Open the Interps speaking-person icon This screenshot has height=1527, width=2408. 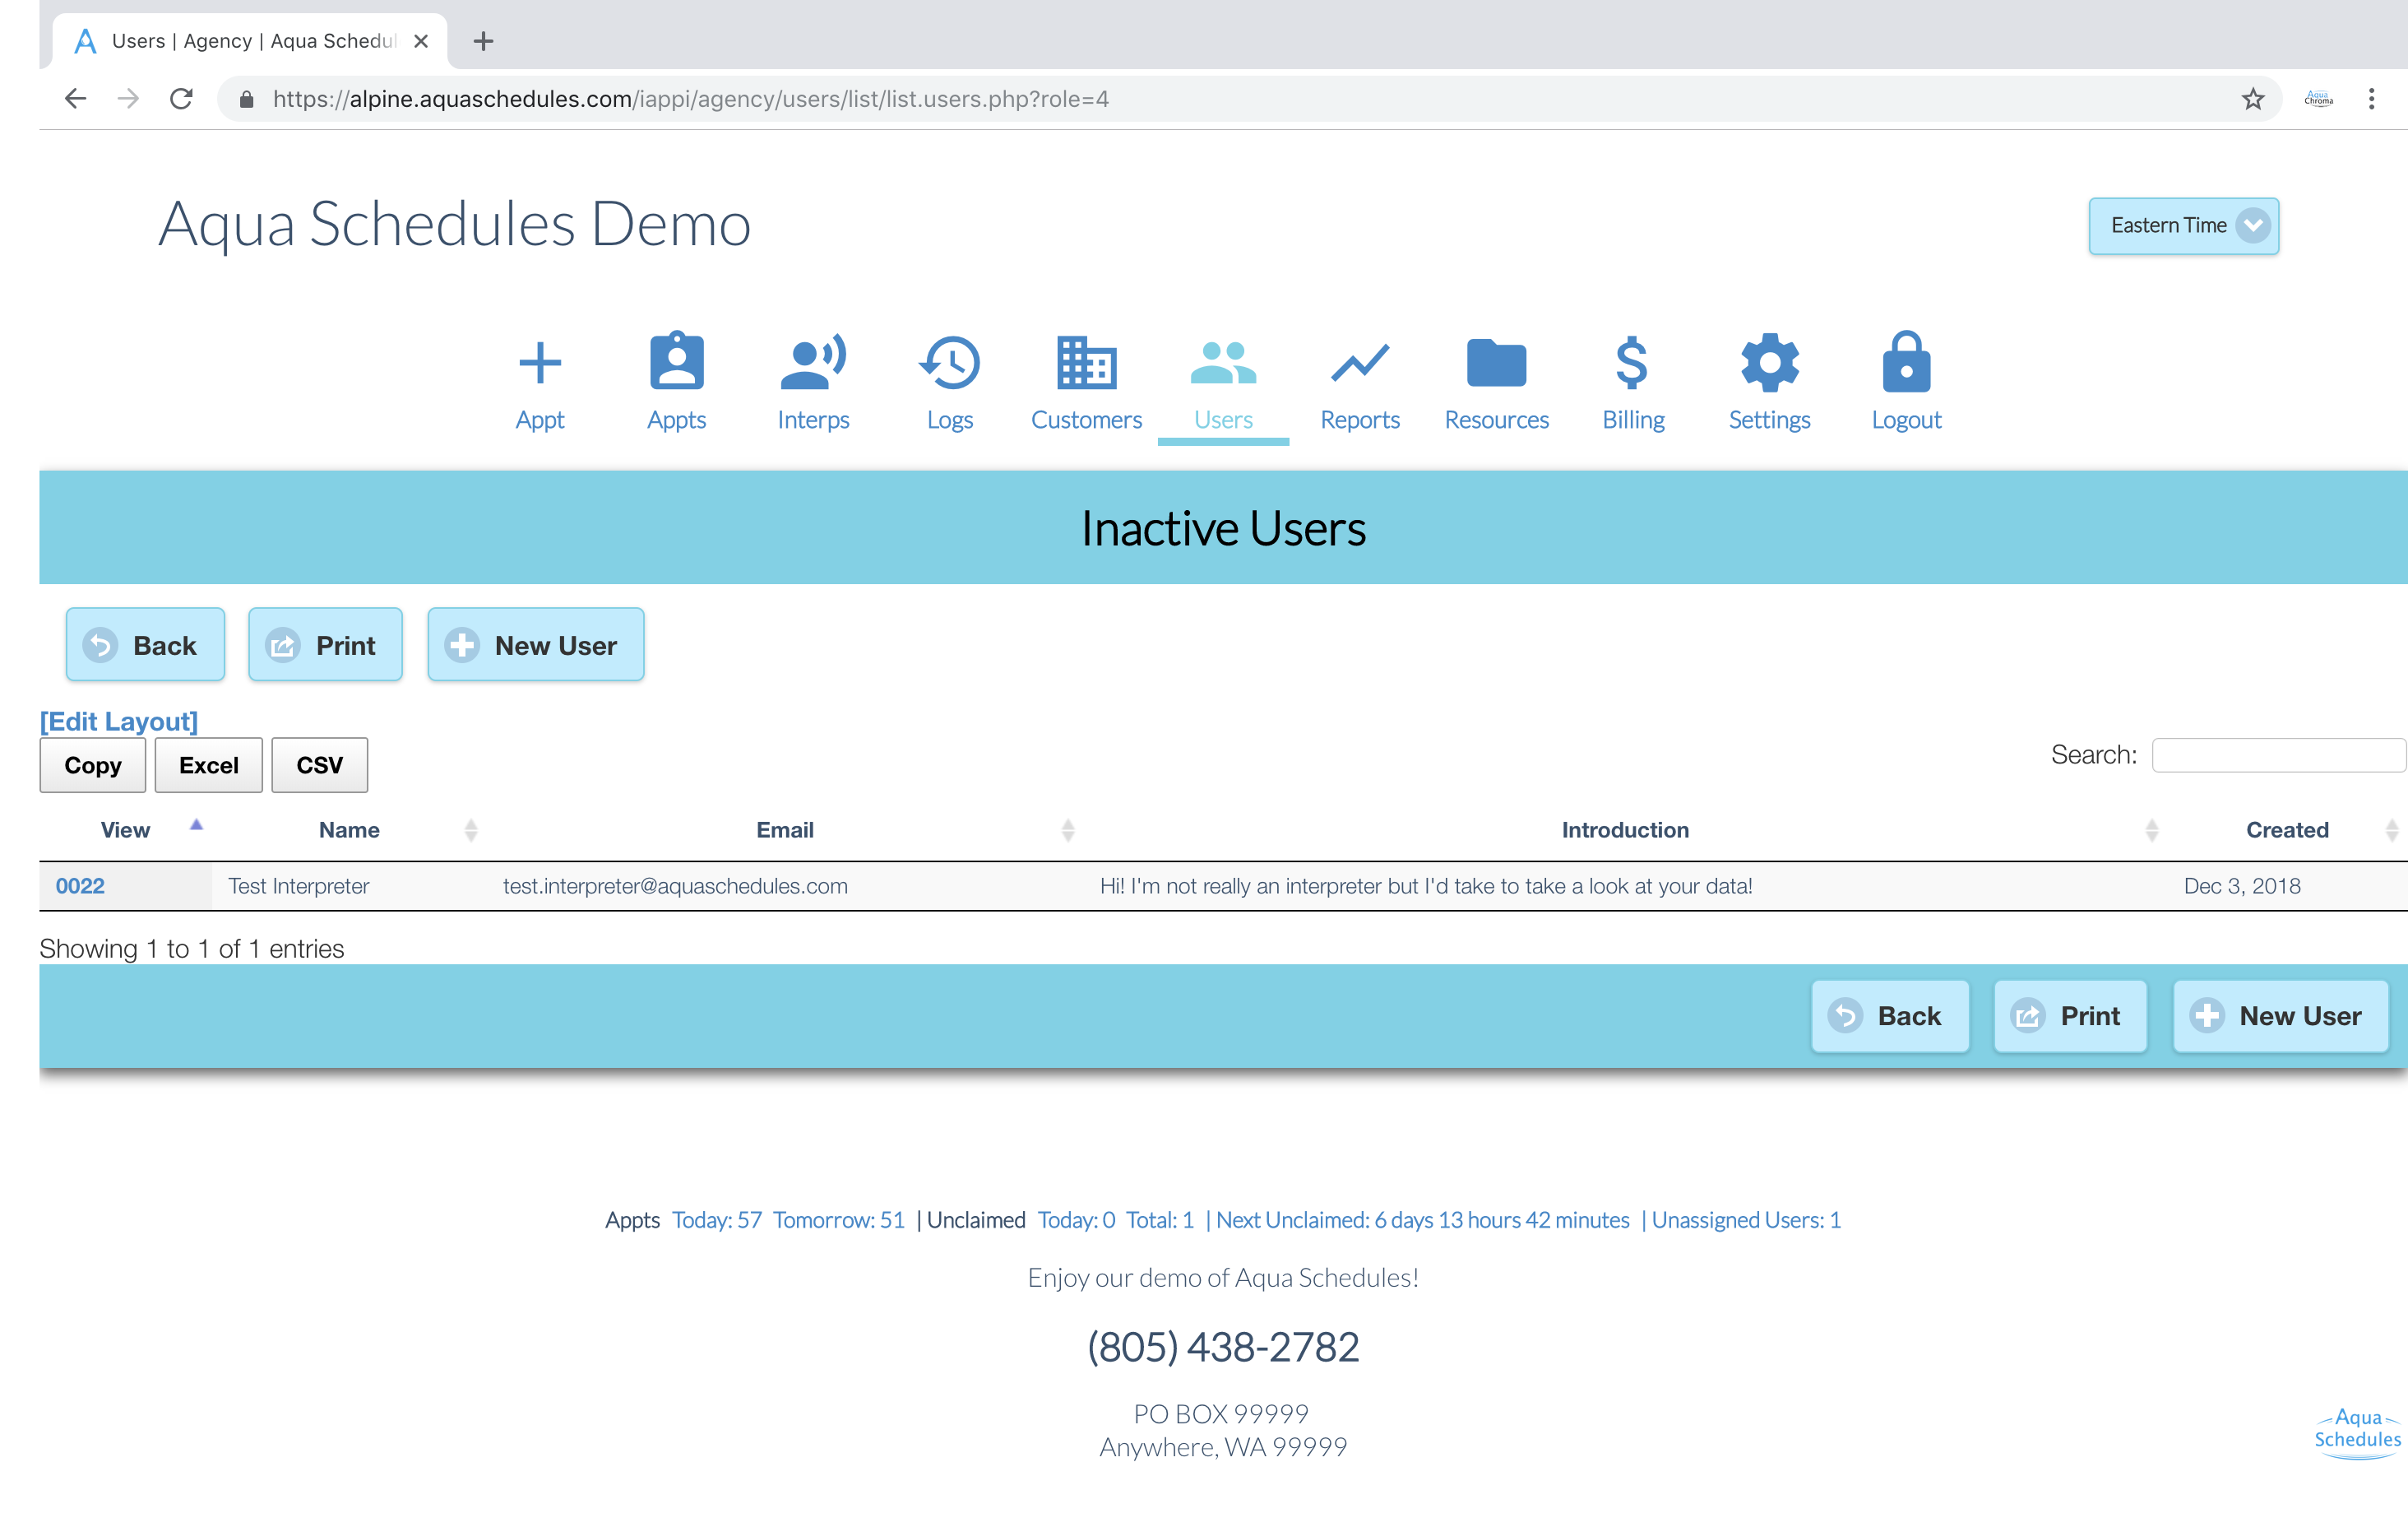click(x=813, y=361)
